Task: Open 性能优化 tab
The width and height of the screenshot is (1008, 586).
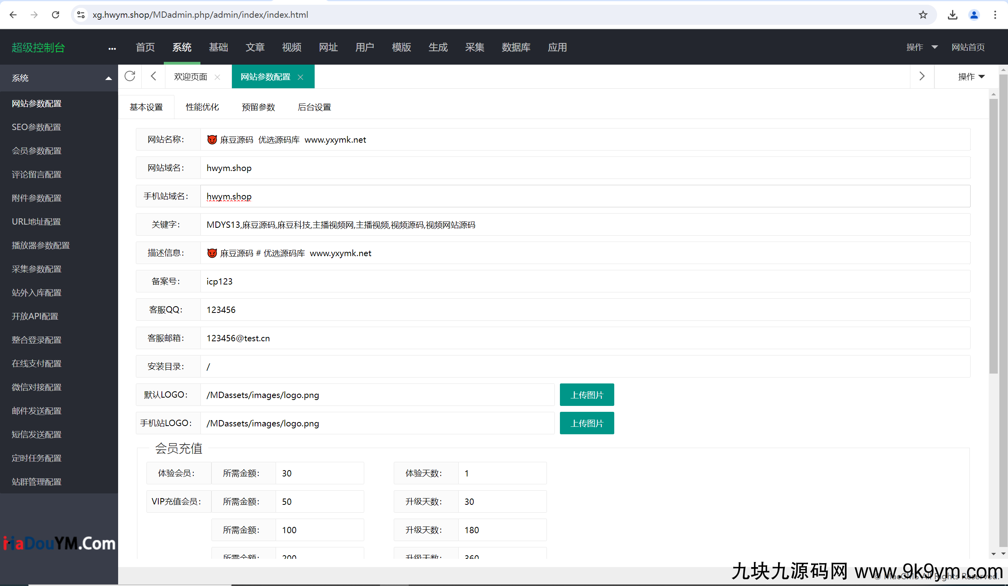Action: coord(202,108)
